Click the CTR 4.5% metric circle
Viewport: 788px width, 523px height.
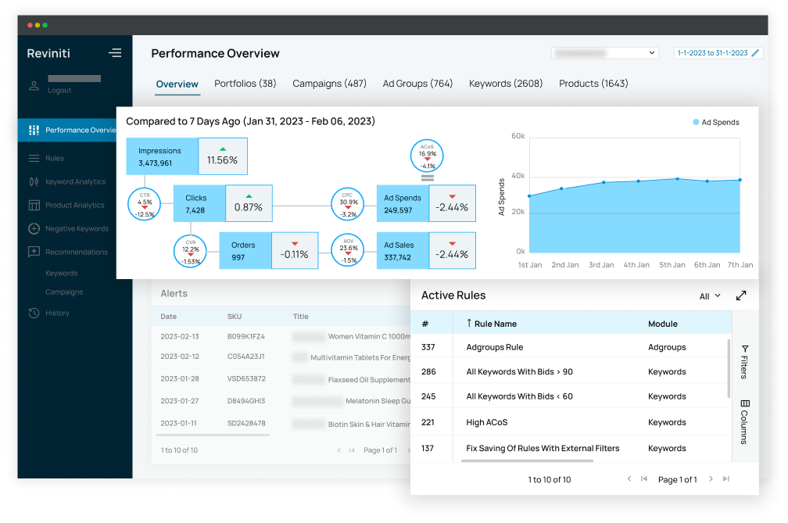[144, 204]
